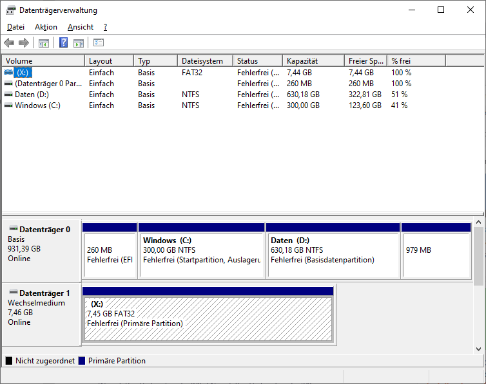This screenshot has width=486, height=384.
Task: Open Help via the question mark icon
Action: [64, 42]
